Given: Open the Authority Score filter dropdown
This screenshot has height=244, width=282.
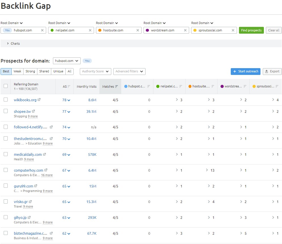Looking at the screenshot, I should click(x=95, y=72).
